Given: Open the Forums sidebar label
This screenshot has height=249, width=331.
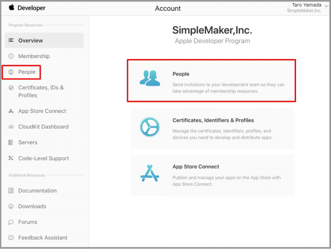Looking at the screenshot, I should click(28, 222).
